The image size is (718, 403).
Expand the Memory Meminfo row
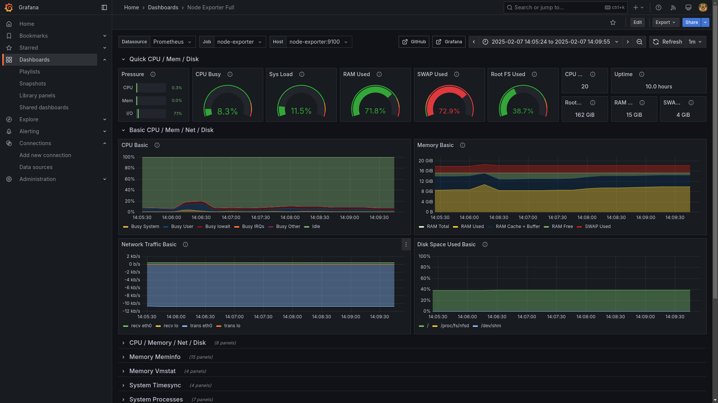point(155,357)
